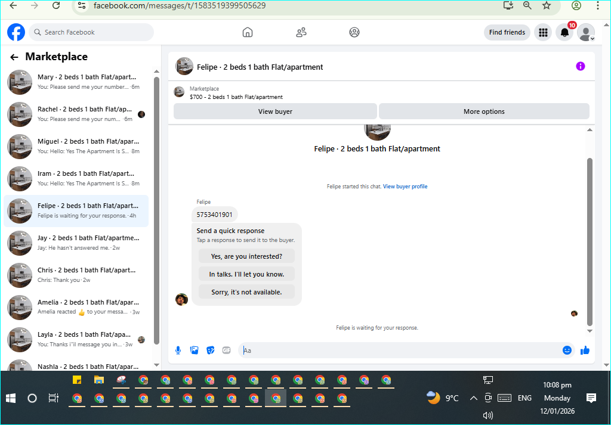611x425 pixels.
Task: Open the Facebook menu grid icon
Action: (x=543, y=32)
